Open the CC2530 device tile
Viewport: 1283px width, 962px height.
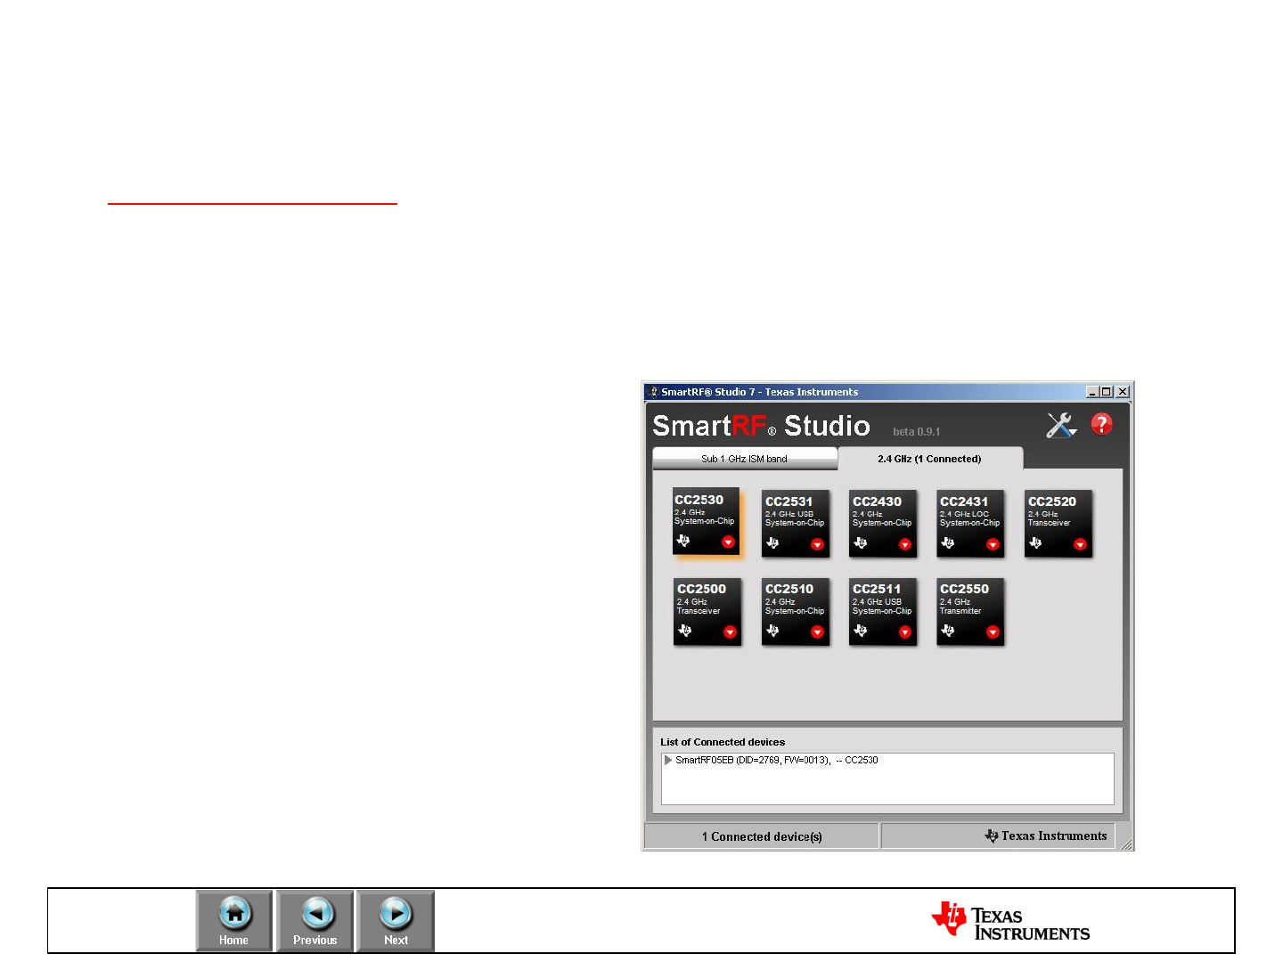[x=707, y=522]
